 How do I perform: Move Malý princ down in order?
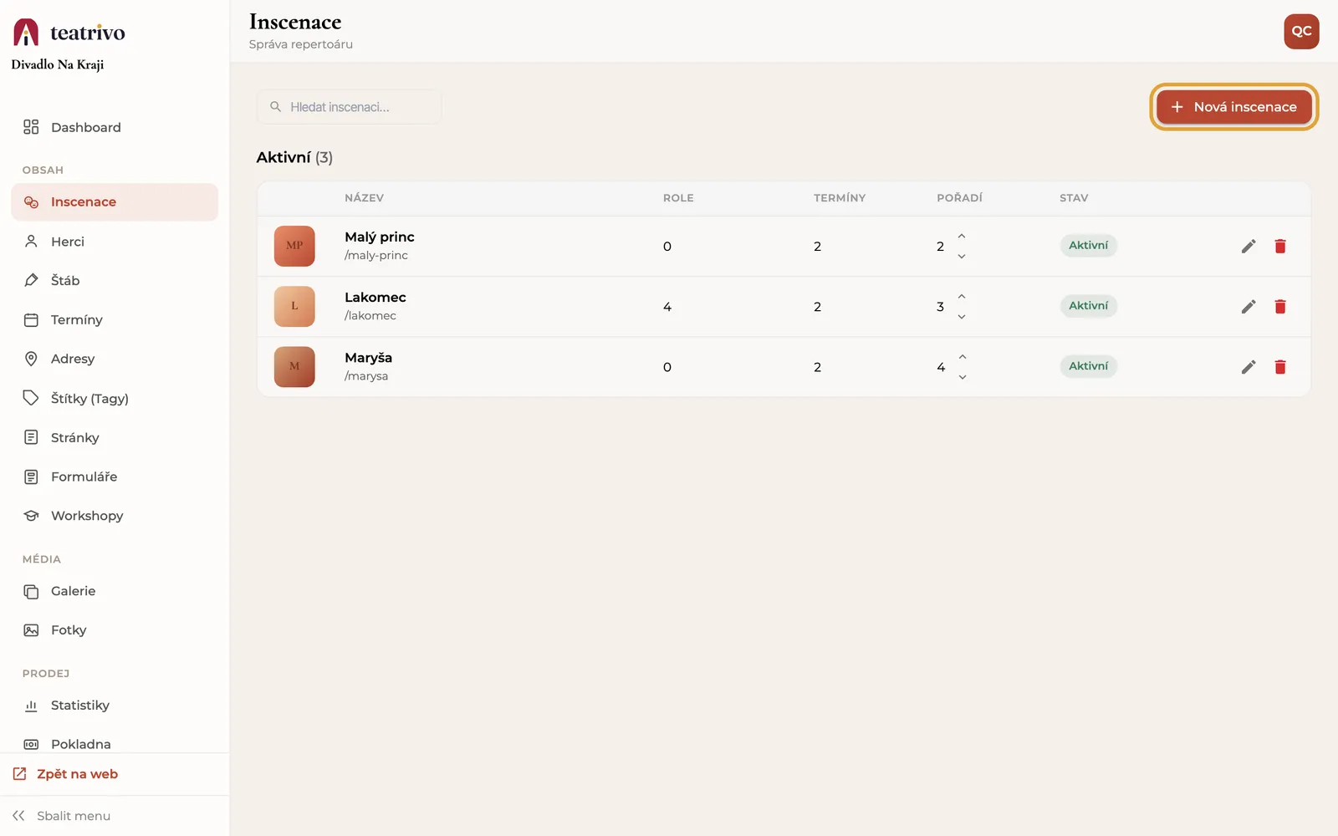pos(962,256)
